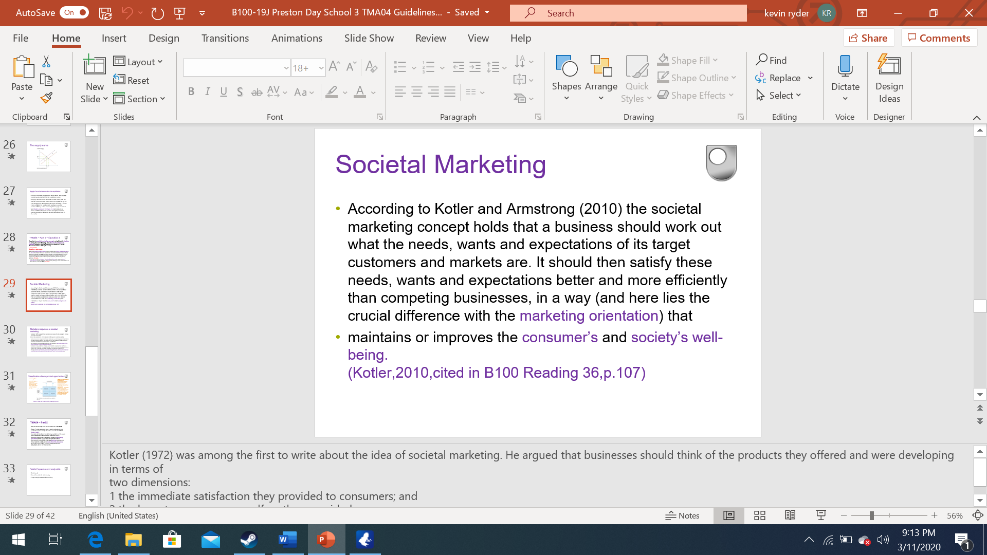
Task: Open the font name combo box
Action: point(236,67)
